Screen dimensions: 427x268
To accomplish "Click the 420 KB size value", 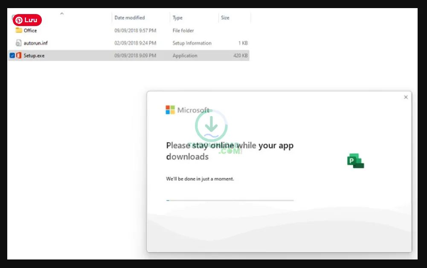I will (x=240, y=56).
